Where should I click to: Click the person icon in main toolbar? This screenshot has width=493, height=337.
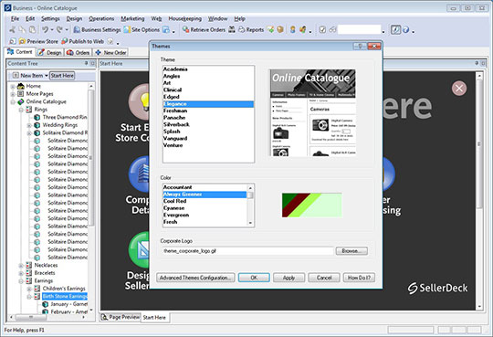(292, 30)
